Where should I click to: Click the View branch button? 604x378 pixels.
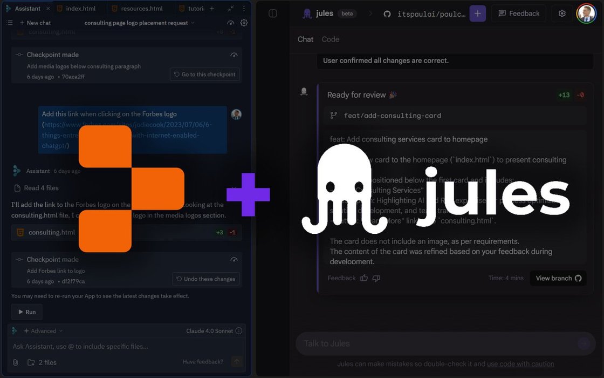[x=558, y=278]
